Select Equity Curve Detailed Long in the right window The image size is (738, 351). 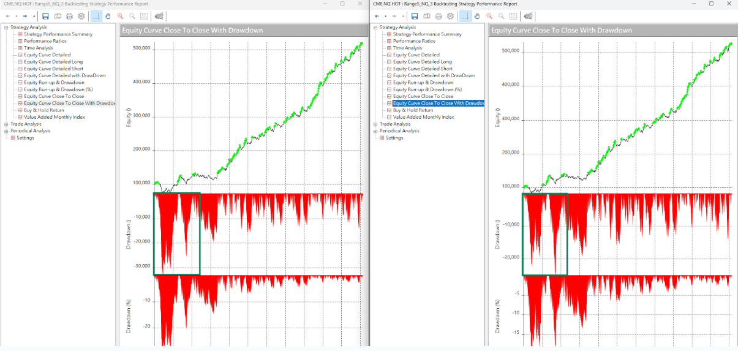[x=423, y=62]
